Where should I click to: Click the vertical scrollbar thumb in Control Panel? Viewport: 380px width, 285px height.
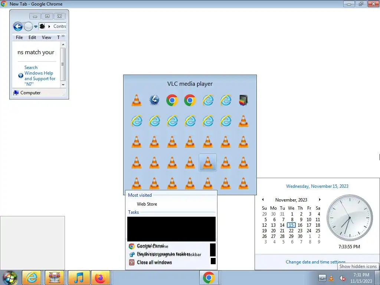[63, 64]
